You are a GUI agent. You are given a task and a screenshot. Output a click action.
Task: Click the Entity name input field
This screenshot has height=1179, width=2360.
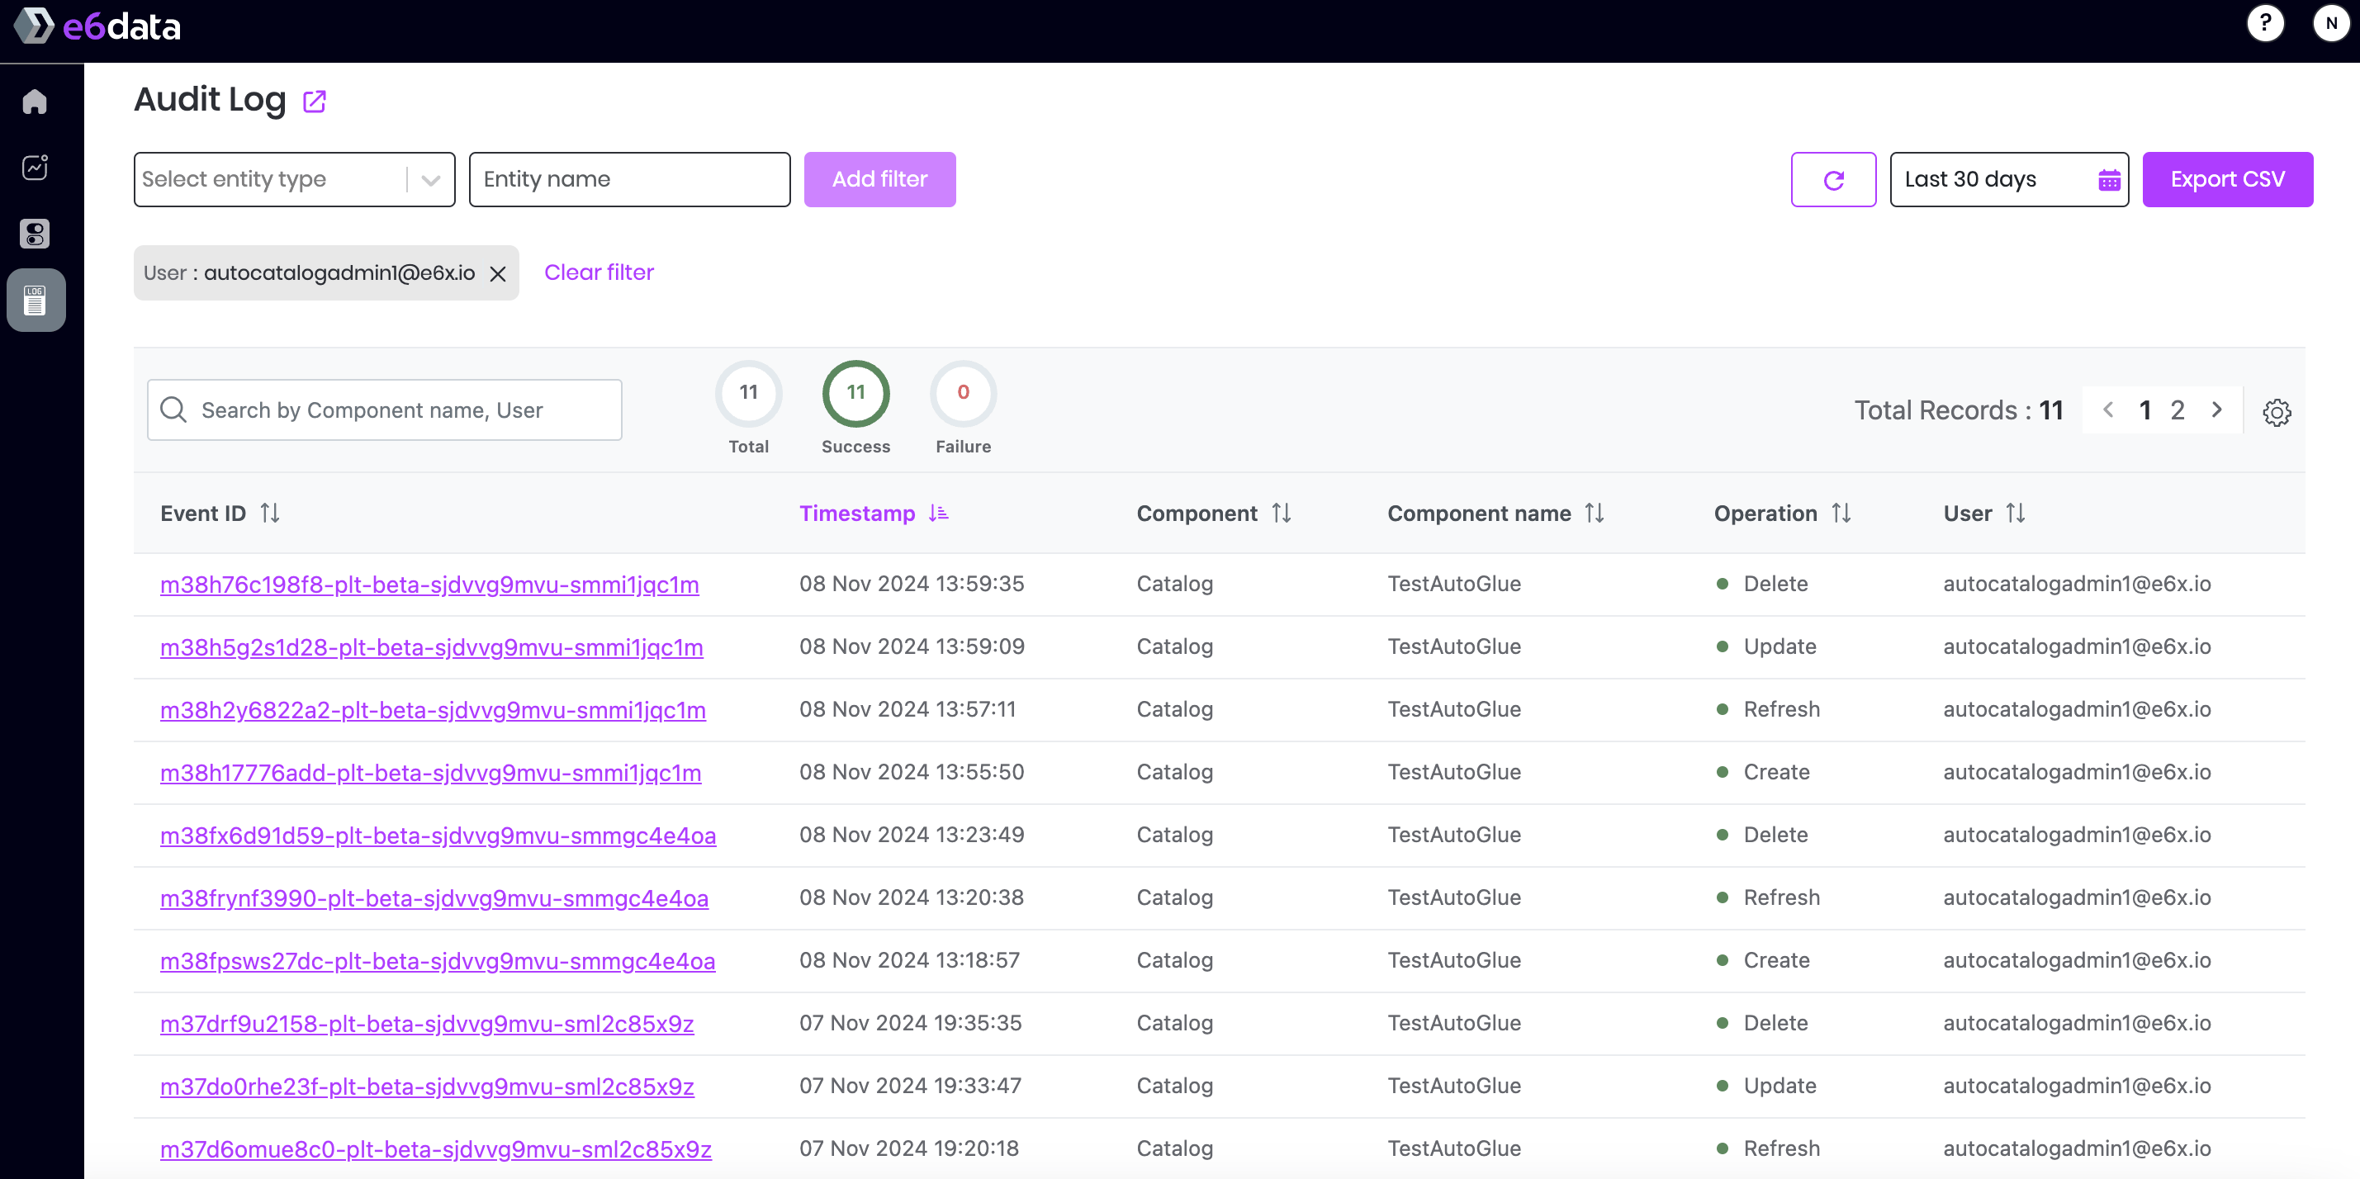629,179
